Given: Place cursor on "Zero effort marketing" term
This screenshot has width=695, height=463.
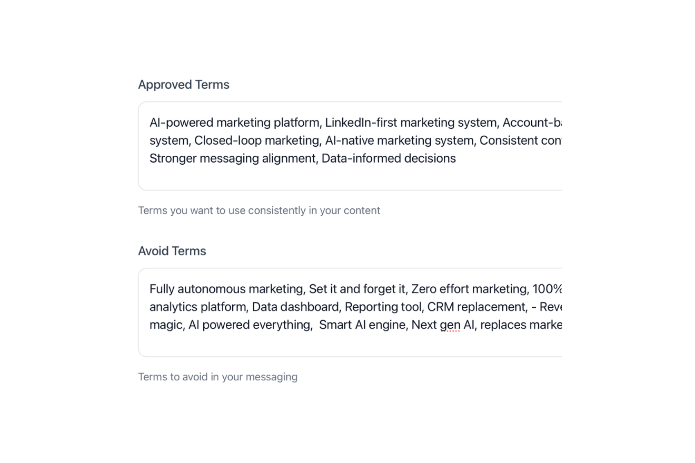Looking at the screenshot, I should click(x=470, y=289).
